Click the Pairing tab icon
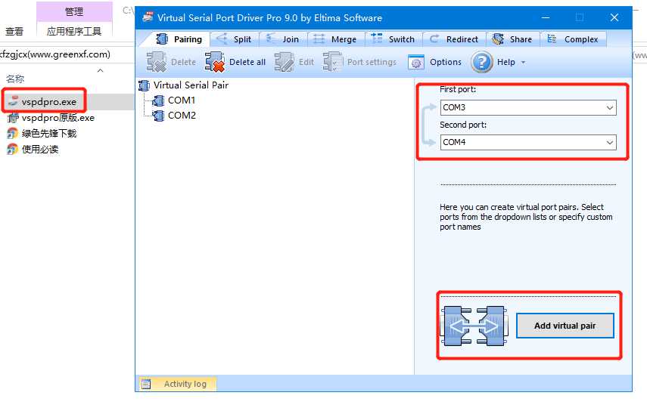 click(x=162, y=39)
